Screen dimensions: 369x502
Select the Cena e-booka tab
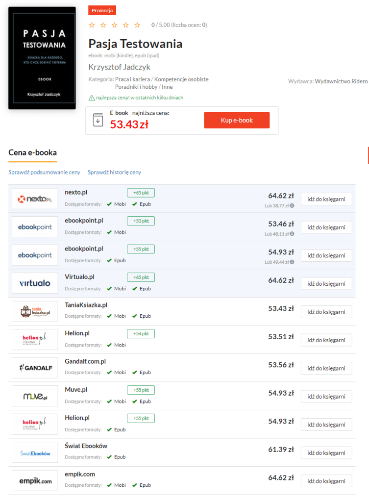click(32, 152)
